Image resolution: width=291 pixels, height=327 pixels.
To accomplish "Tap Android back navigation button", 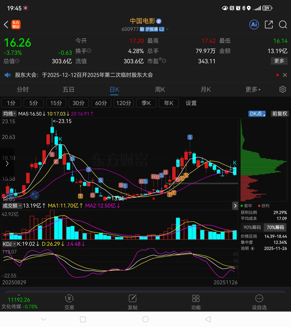I will 208,319.
